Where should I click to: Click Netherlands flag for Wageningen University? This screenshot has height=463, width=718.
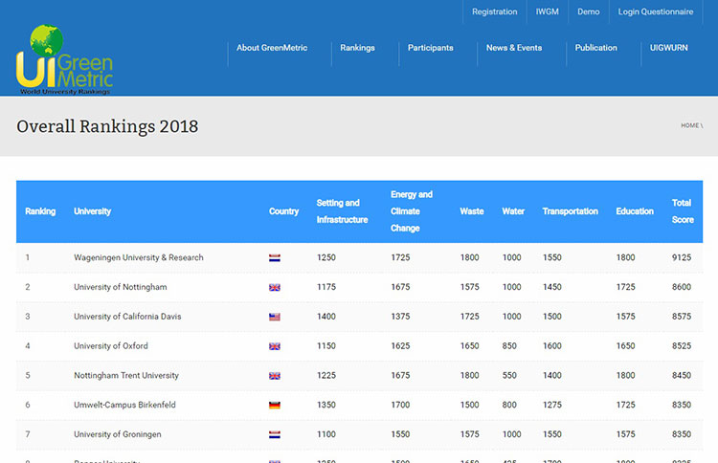(275, 257)
